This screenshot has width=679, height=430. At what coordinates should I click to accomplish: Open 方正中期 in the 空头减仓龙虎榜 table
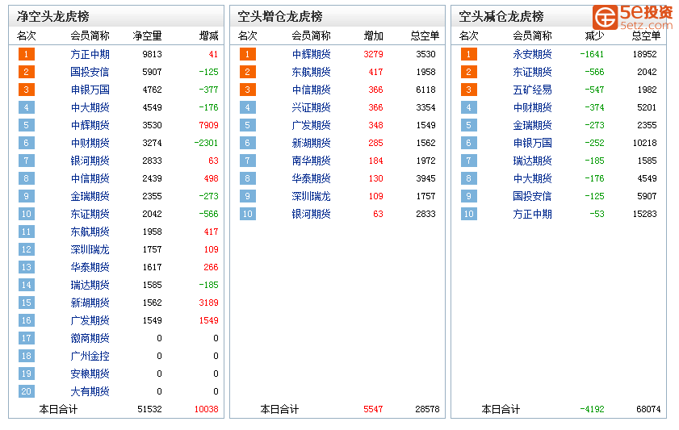pyautogui.click(x=533, y=214)
